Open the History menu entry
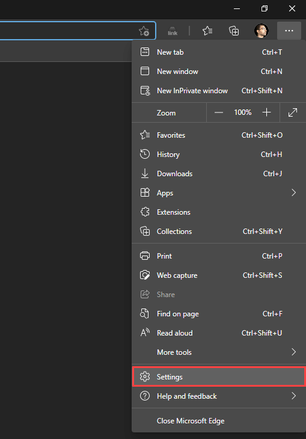The height and width of the screenshot is (439, 306). tap(219, 155)
